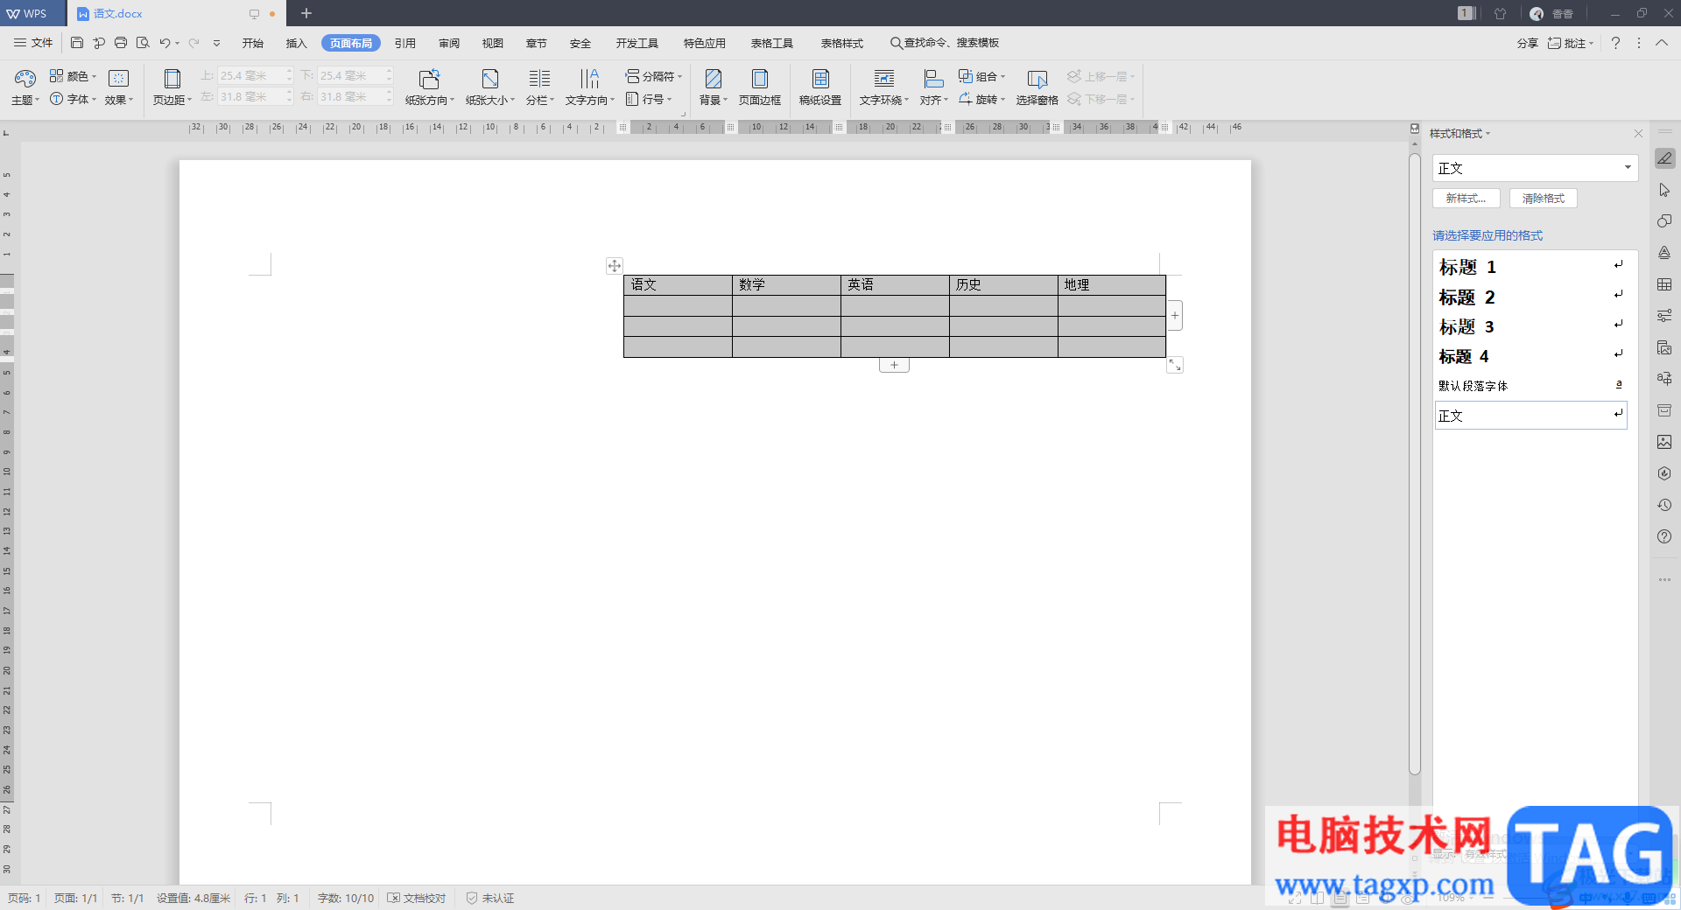Apply the 标题 3 style
Screen dimensions: 1681x910
(1530, 326)
